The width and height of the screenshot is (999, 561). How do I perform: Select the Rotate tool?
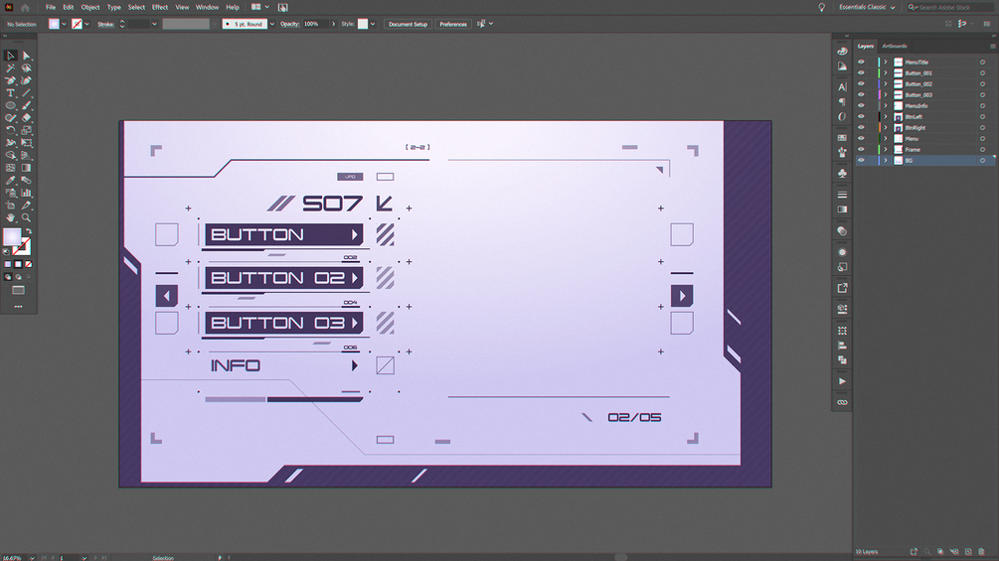(x=10, y=130)
